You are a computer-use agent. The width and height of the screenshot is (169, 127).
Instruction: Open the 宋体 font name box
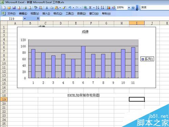154,7
